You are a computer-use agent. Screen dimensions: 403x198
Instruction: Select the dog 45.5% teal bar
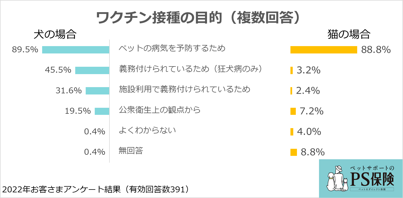point(92,70)
